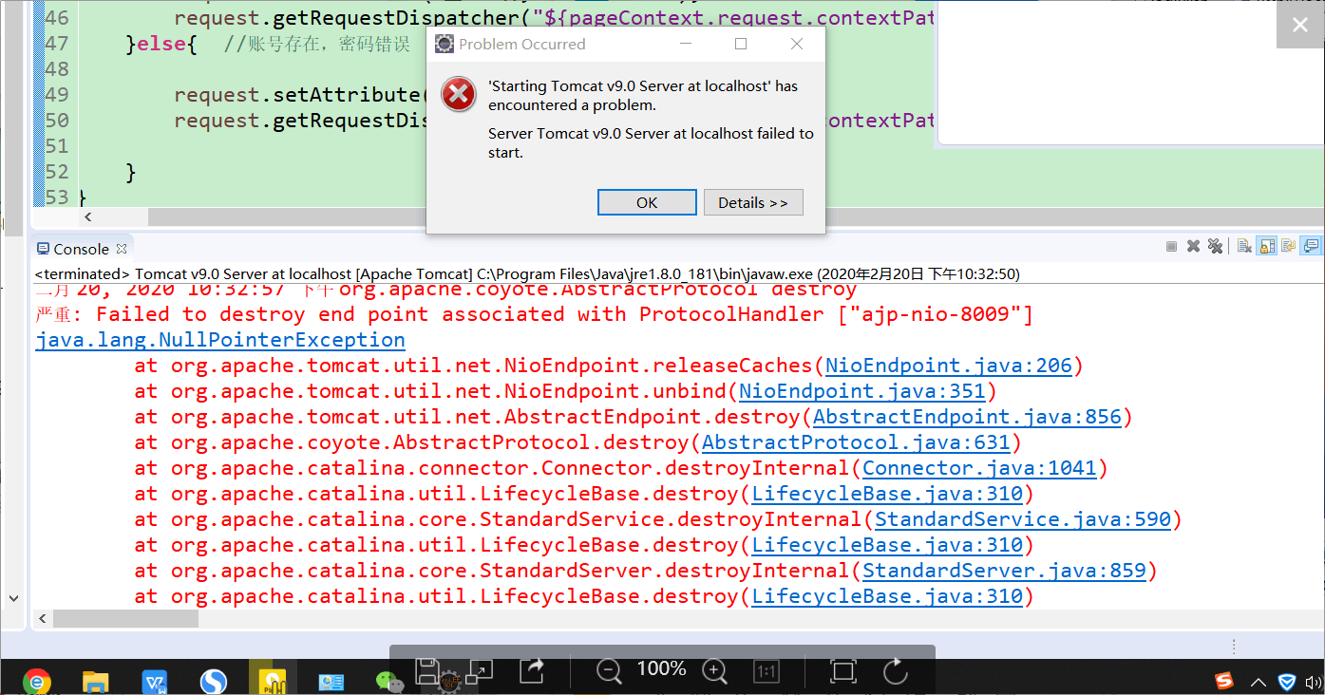
Task: Click the Chinese comment on line 47
Action: pos(316,44)
